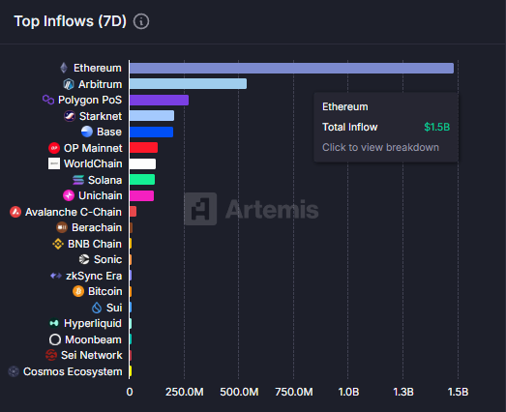Click the Polygon PoS logo icon
The width and height of the screenshot is (506, 412).
click(48, 100)
